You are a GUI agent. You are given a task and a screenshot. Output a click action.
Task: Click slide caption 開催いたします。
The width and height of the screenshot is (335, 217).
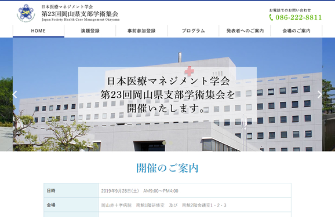tap(166, 108)
